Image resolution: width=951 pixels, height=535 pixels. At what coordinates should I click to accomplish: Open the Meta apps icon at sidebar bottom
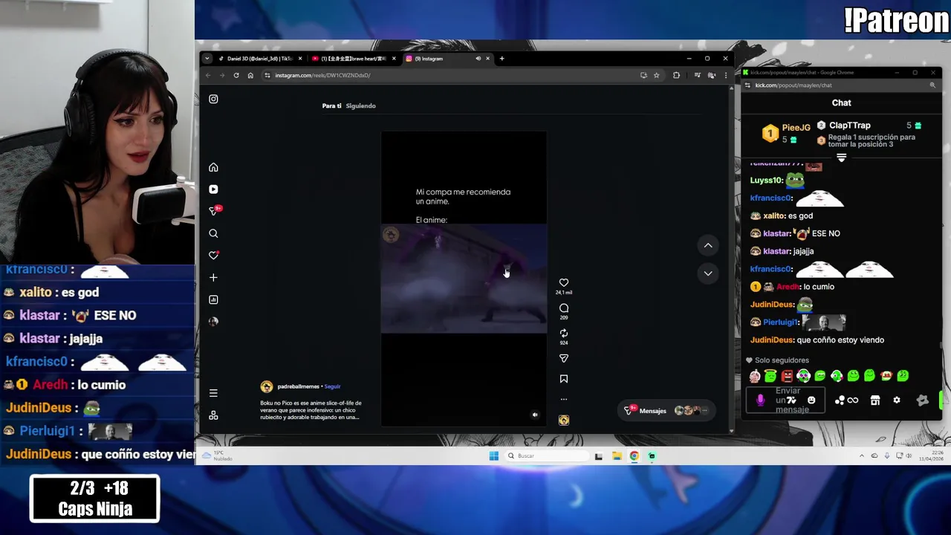click(213, 415)
